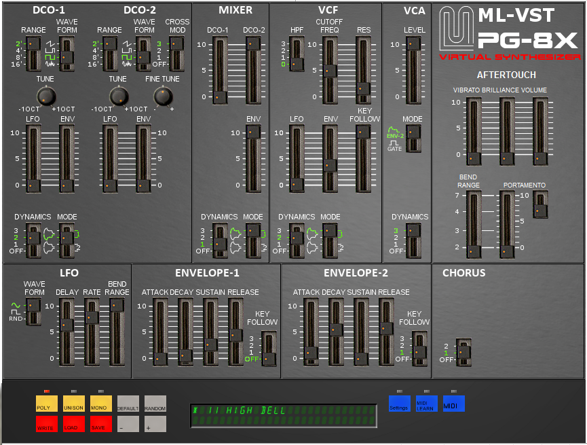Image resolution: width=587 pixels, height=445 pixels.
Task: Click the CROSS MOD switch
Action: 176,54
